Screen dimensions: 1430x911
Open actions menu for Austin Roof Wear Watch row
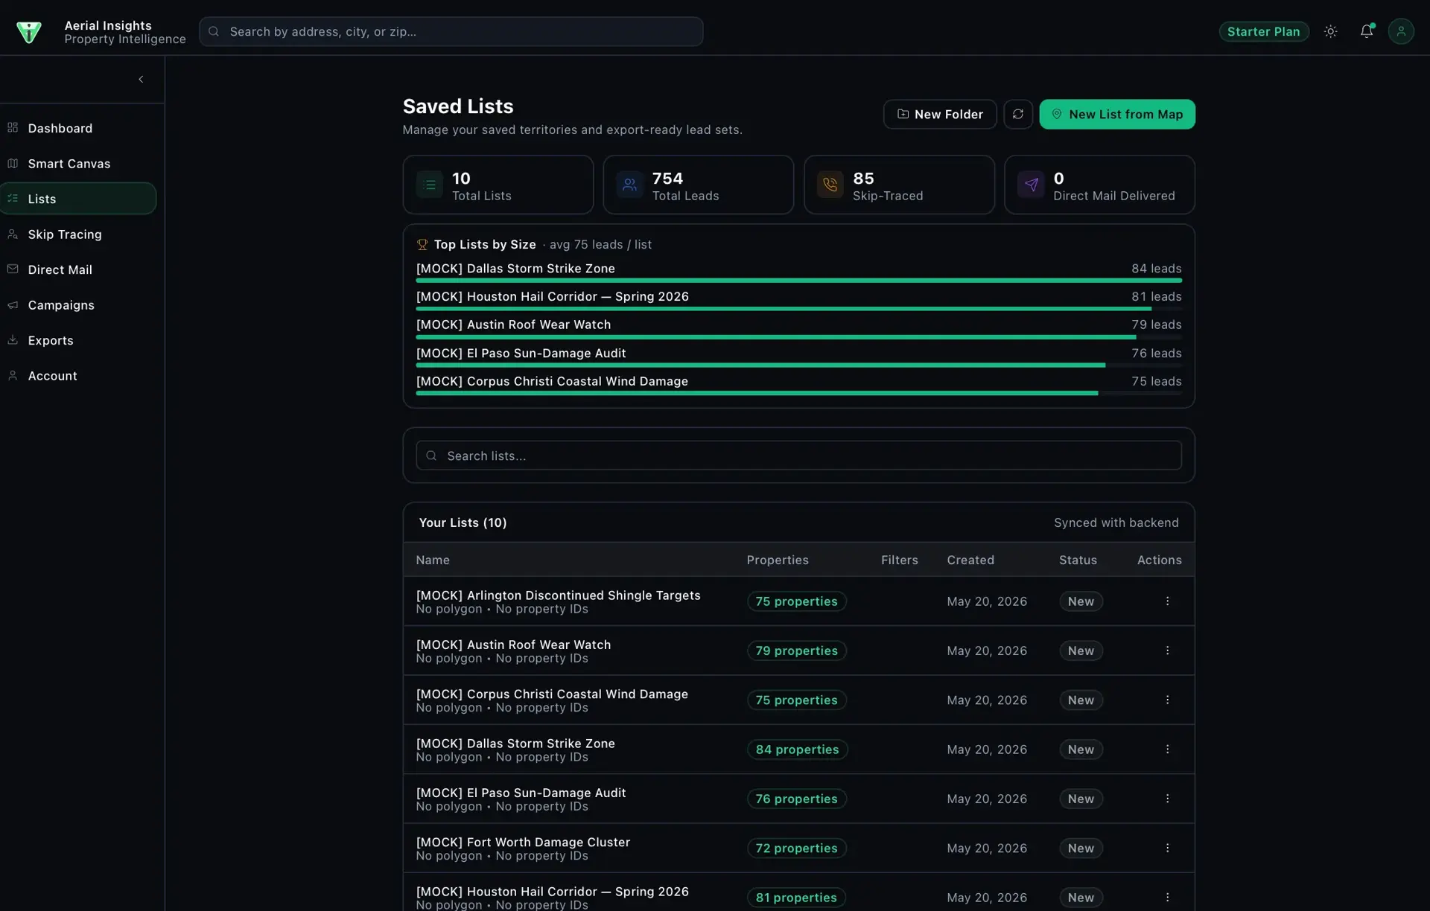(x=1167, y=651)
